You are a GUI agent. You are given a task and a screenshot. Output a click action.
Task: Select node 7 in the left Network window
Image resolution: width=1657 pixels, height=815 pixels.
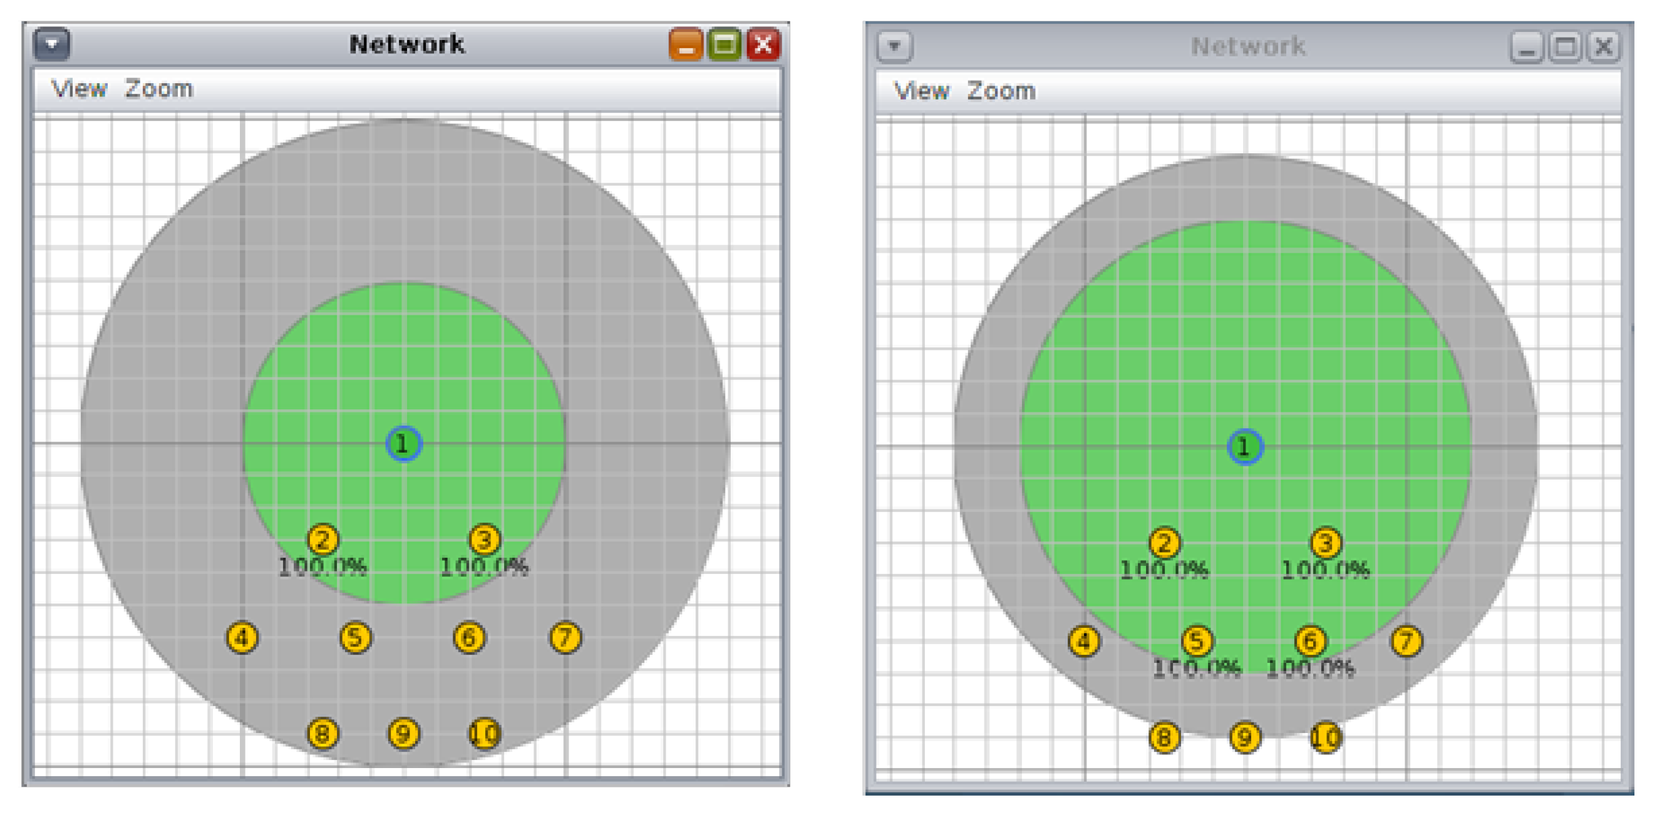(x=565, y=638)
